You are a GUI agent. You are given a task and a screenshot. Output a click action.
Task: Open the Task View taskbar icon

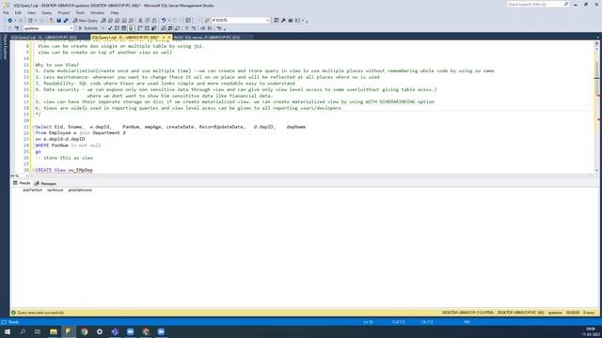click(x=38, y=331)
